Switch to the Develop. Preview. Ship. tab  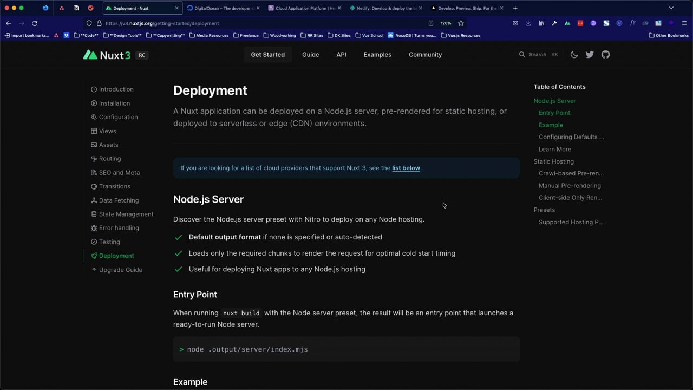(467, 8)
